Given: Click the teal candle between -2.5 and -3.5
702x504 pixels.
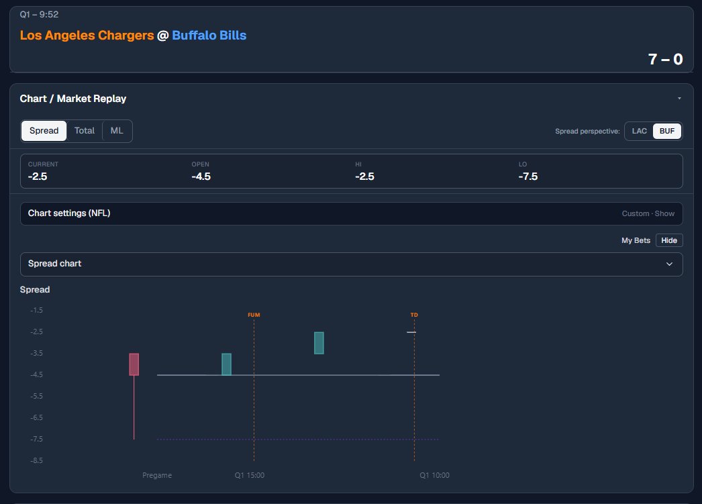Looking at the screenshot, I should pyautogui.click(x=319, y=343).
